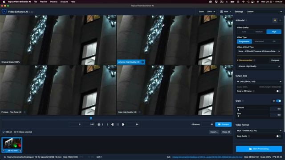Viewport: 285px width, 160px height.
Task: Click the lightbulb icon beside AI Model
Action: tap(275, 20)
